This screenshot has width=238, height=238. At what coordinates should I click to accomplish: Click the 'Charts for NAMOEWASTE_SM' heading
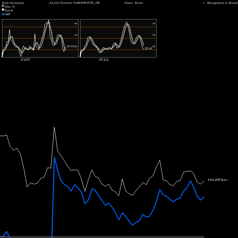[x=79, y=3]
